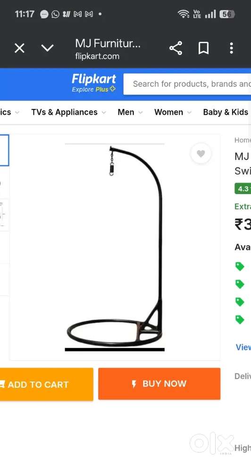The height and width of the screenshot is (471, 251).
Task: Close the browser tab with X icon
Action: click(x=19, y=48)
